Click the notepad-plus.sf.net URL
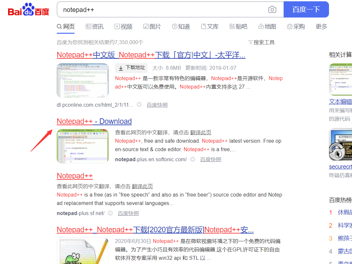352x264 pixels. point(81,213)
